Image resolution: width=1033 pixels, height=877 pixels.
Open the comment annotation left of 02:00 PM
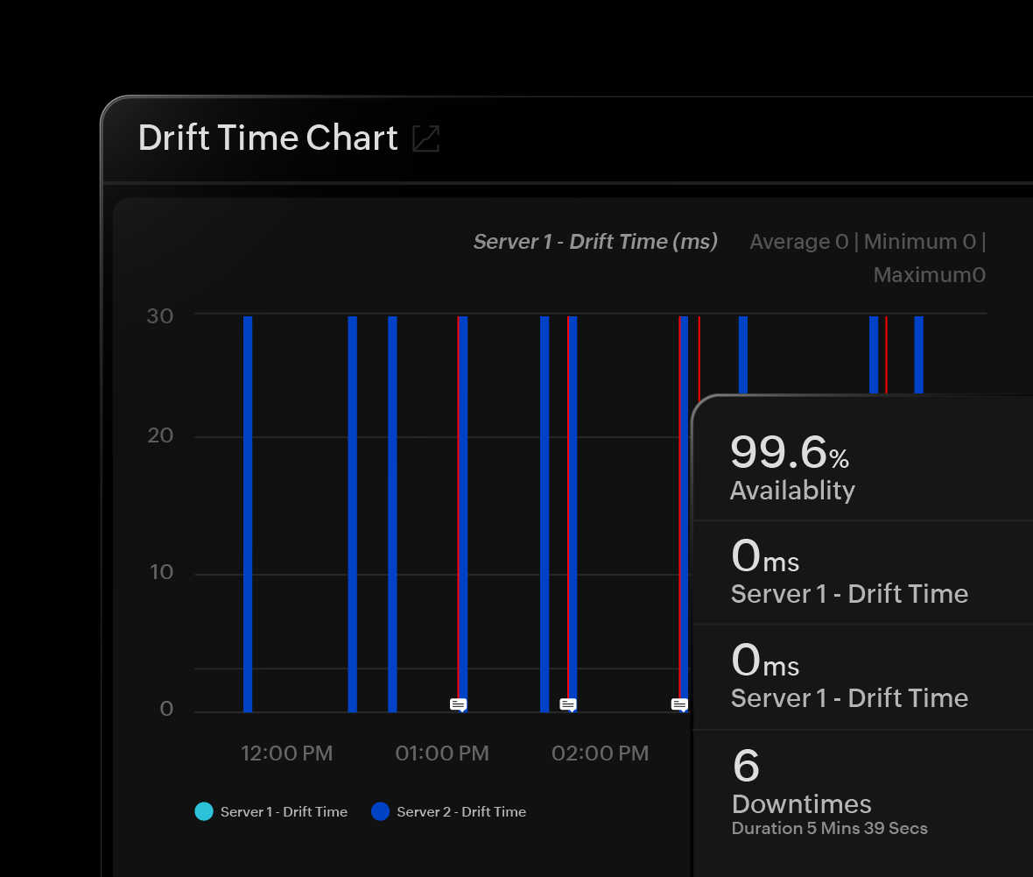[x=569, y=704]
